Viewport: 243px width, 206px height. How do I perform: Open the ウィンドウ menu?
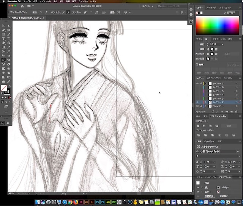83,1
